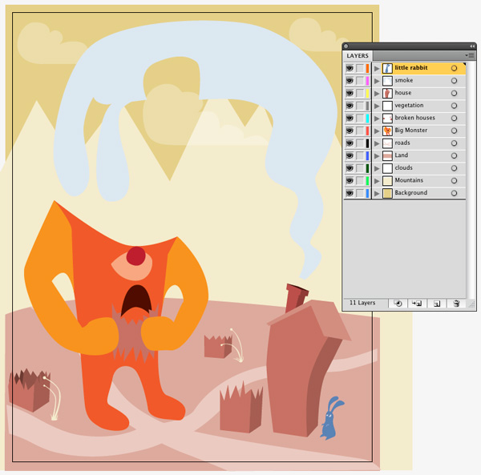Open the Layers panel flyout menu

click(x=470, y=55)
